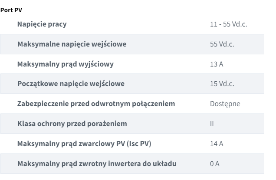
Task: Select "Maksymalny prąd zwrotny inwertera do układu" label
Action: [97, 163]
